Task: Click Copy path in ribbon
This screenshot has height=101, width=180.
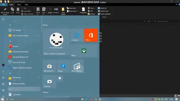Action: [x=26, y=11]
